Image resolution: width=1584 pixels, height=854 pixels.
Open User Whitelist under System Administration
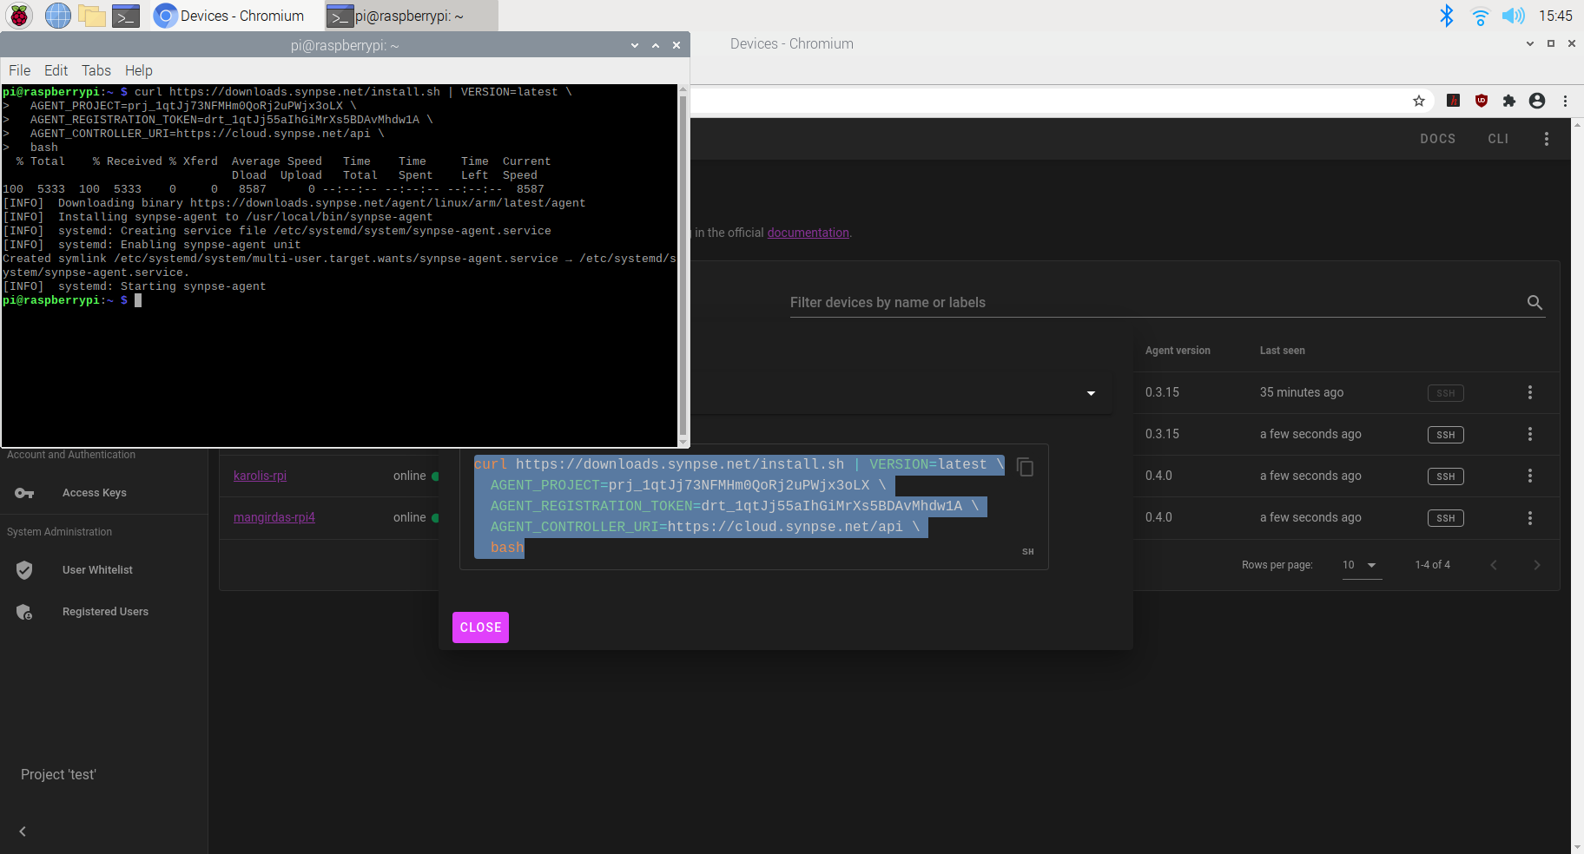pos(97,569)
